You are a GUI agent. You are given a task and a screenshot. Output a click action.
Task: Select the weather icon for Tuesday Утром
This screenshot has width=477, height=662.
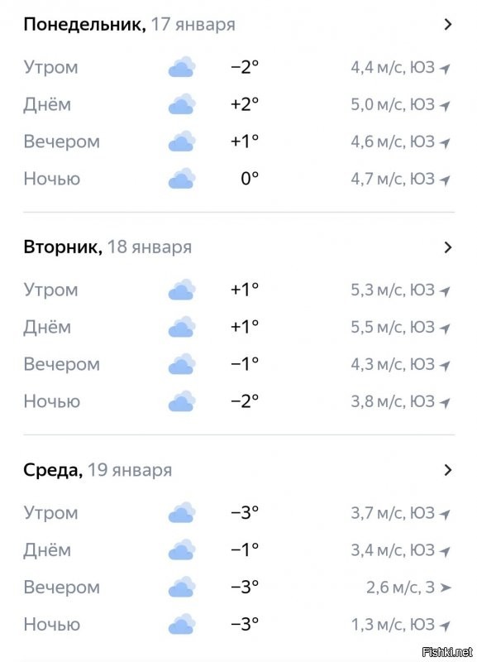(x=180, y=290)
